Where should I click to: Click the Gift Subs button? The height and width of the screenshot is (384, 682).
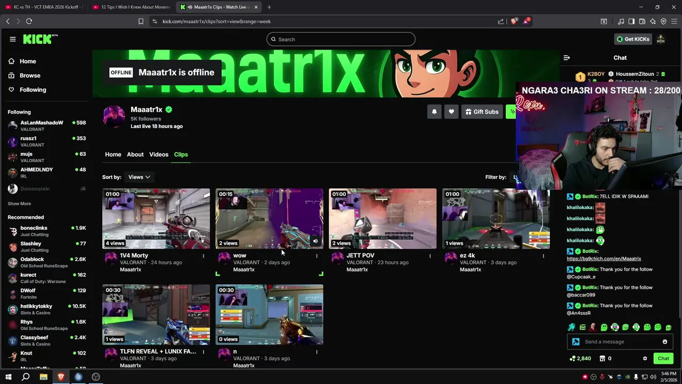coord(482,111)
